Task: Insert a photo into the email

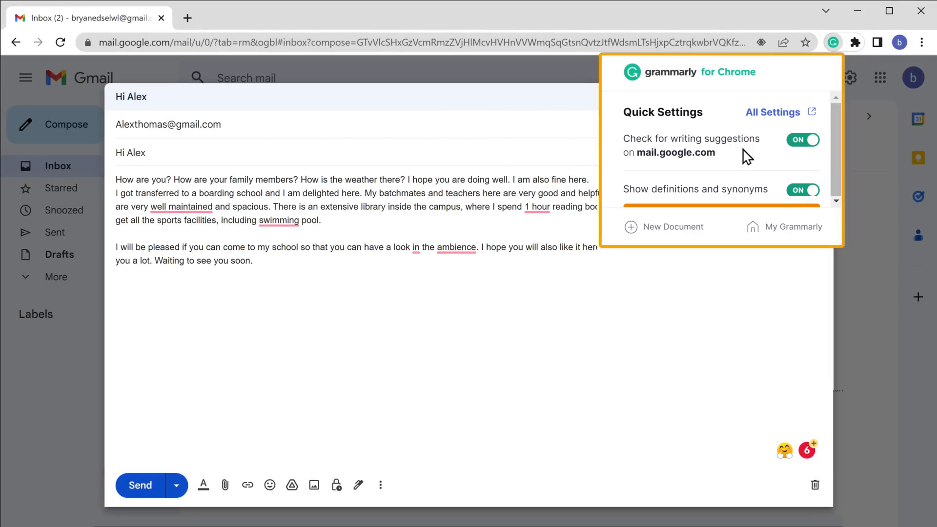Action: point(314,485)
